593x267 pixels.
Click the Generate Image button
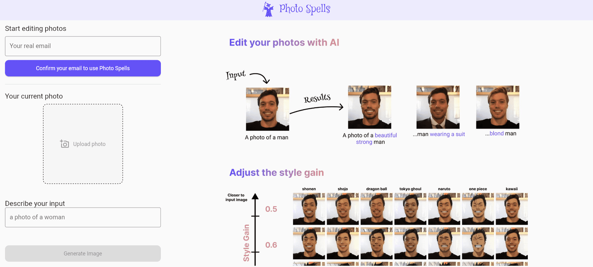(83, 254)
